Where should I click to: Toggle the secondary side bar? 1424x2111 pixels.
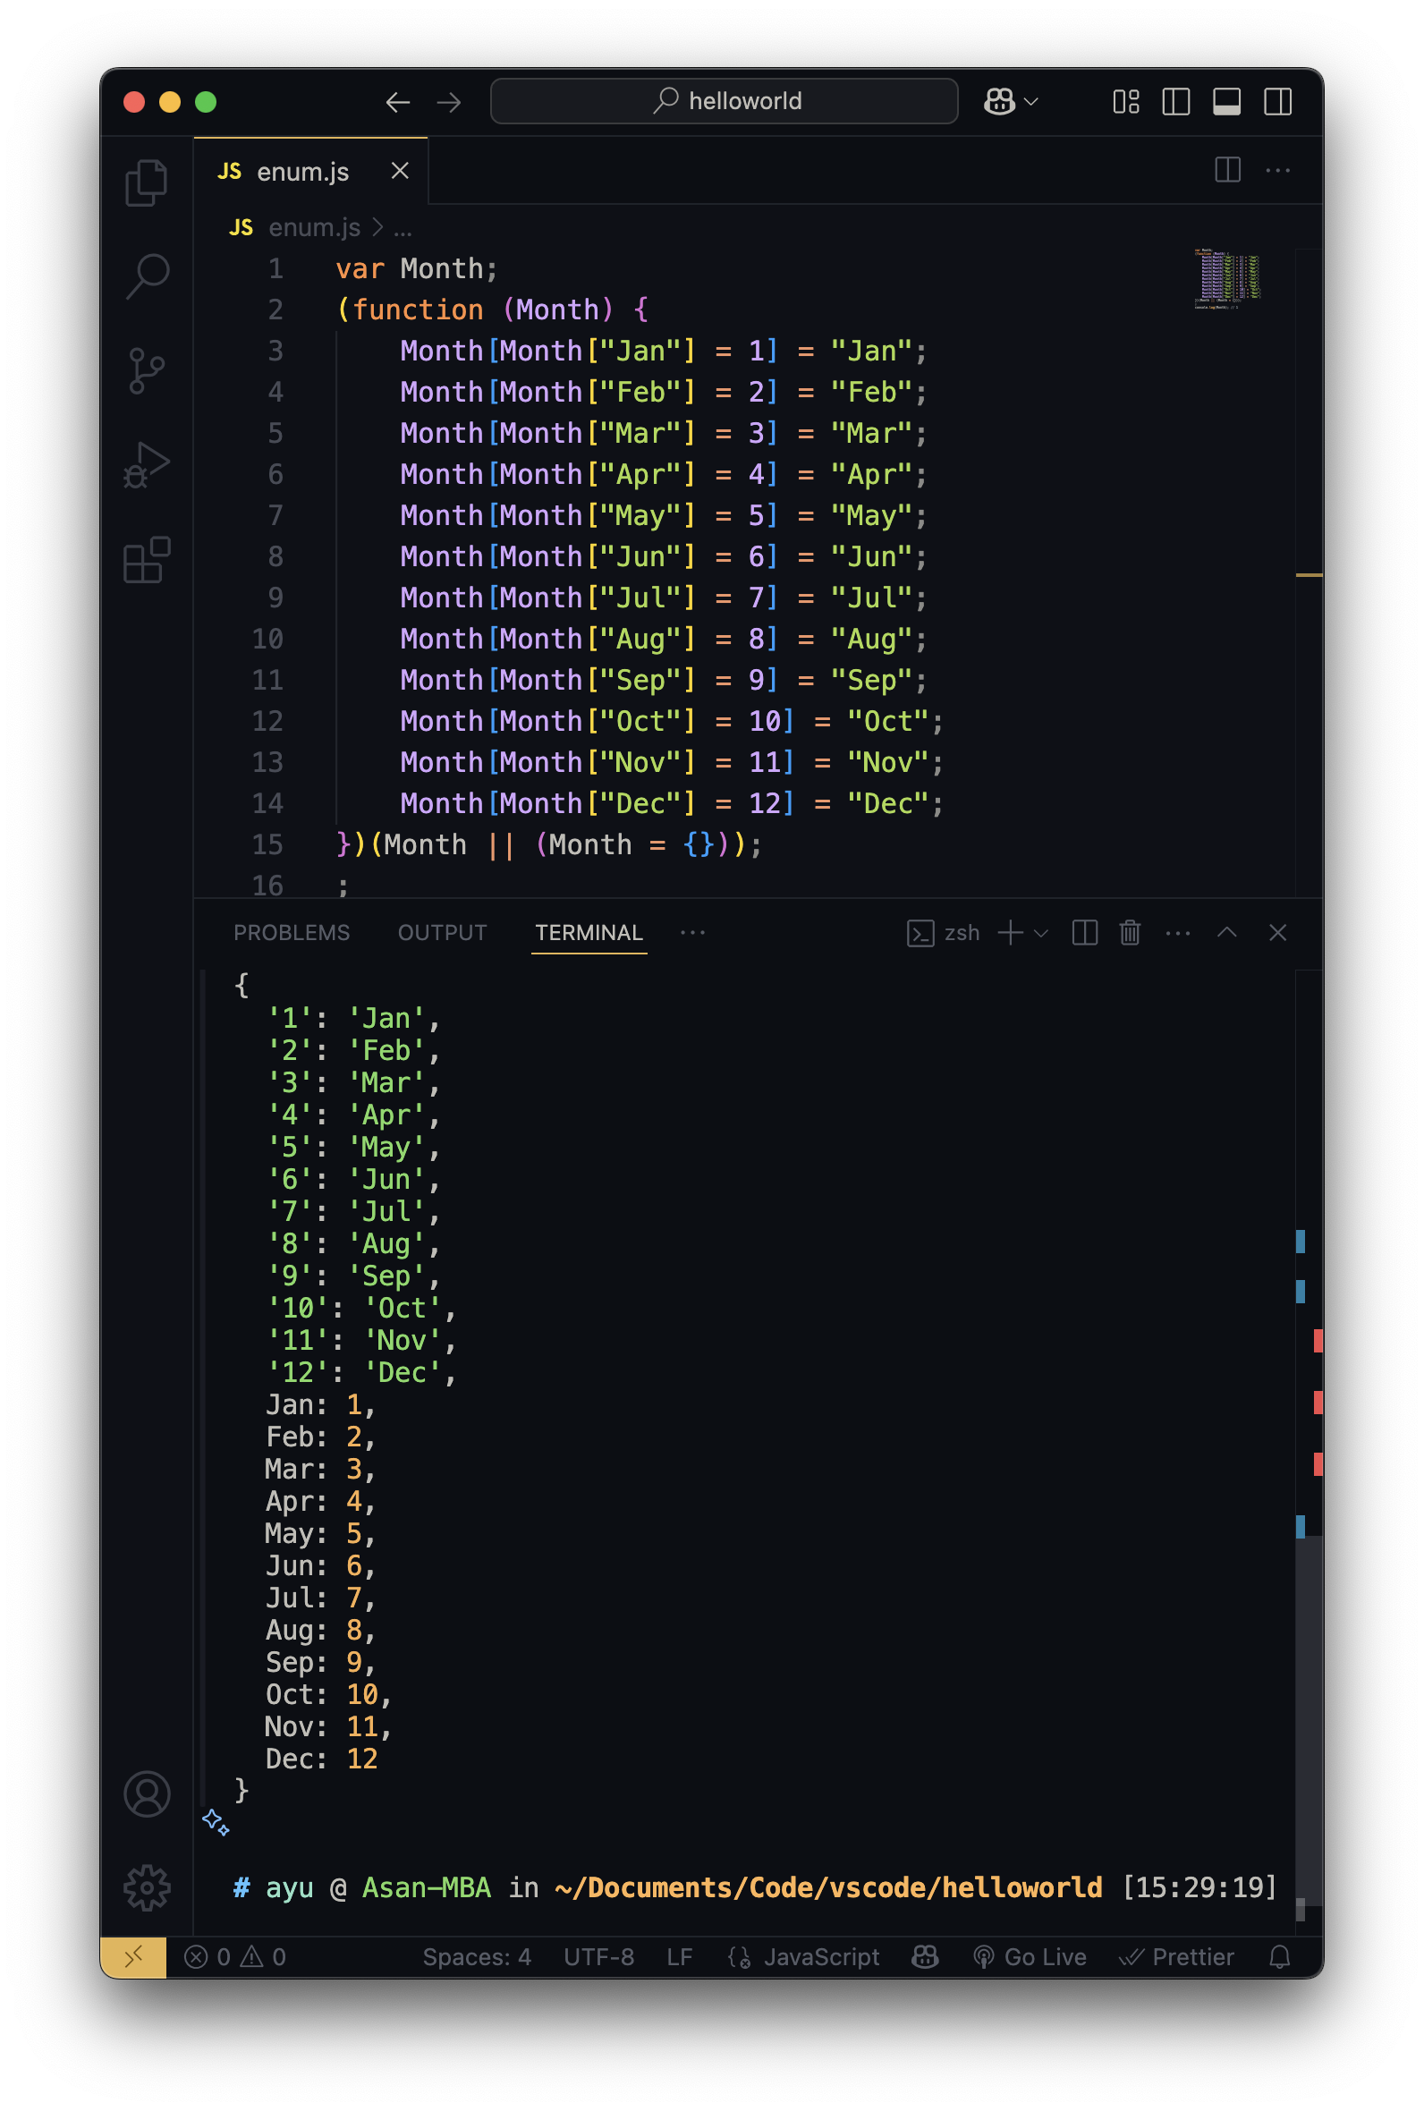pos(1278,102)
